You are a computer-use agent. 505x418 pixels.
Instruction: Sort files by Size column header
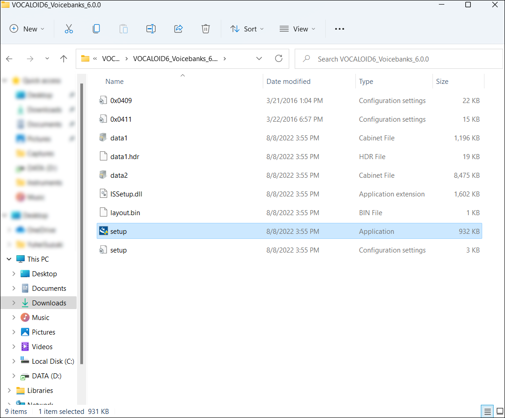pyautogui.click(x=442, y=82)
